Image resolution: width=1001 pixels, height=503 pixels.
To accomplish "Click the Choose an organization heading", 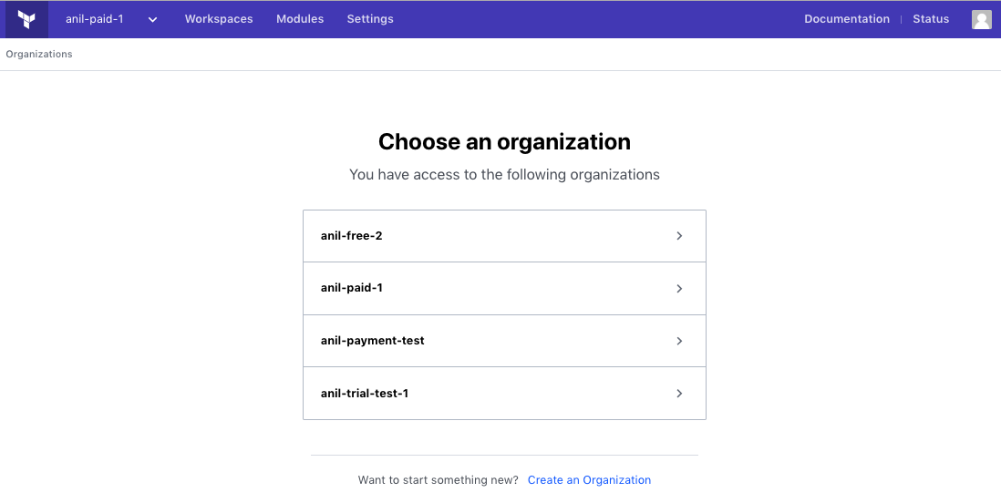I will click(x=504, y=142).
